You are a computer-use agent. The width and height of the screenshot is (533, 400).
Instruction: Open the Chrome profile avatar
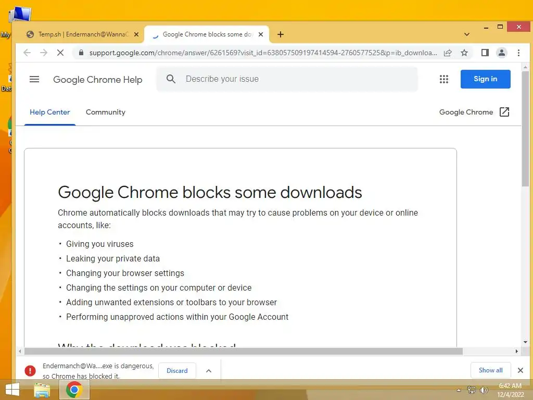[501, 53]
